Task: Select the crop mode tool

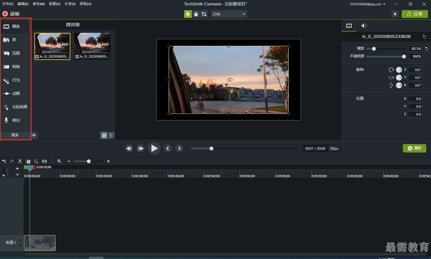Action: coord(204,14)
